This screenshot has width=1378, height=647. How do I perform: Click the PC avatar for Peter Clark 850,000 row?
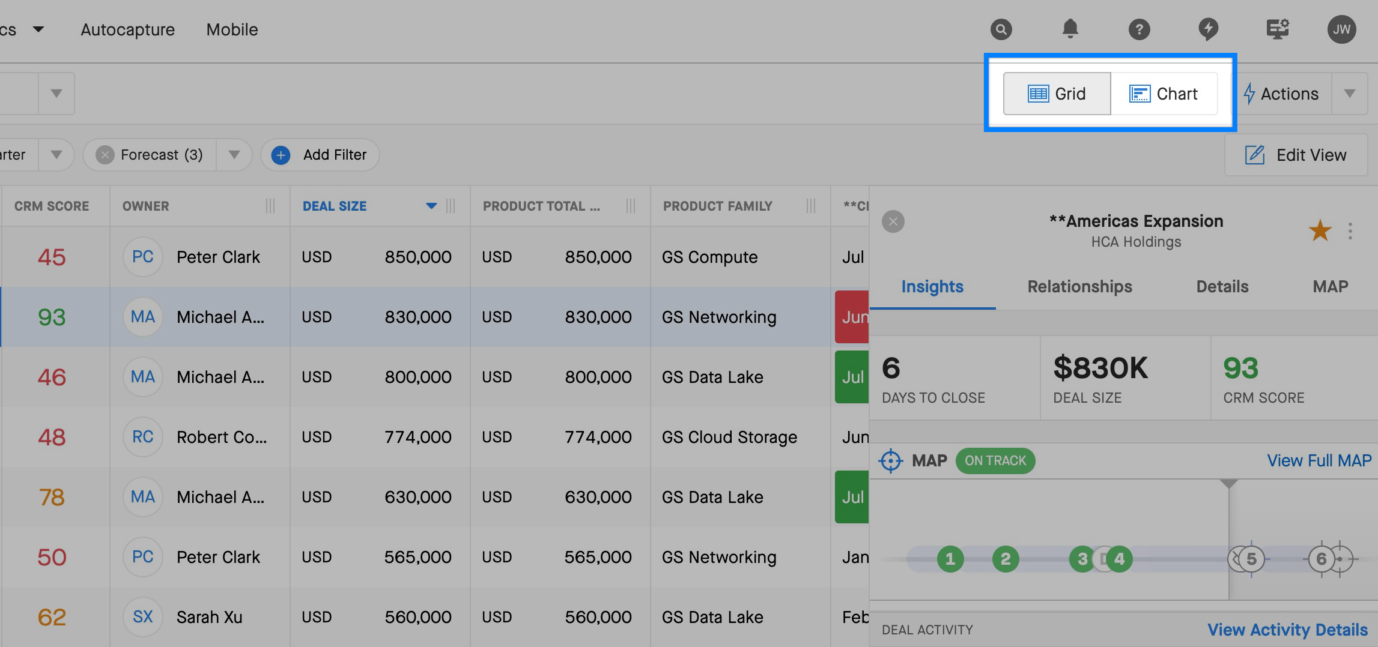[142, 257]
